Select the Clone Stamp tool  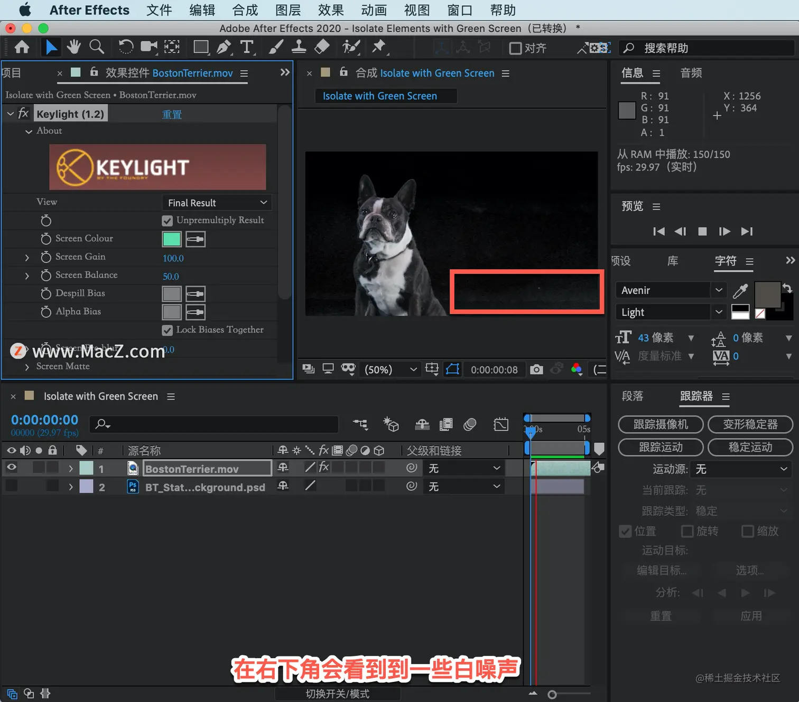[299, 47]
